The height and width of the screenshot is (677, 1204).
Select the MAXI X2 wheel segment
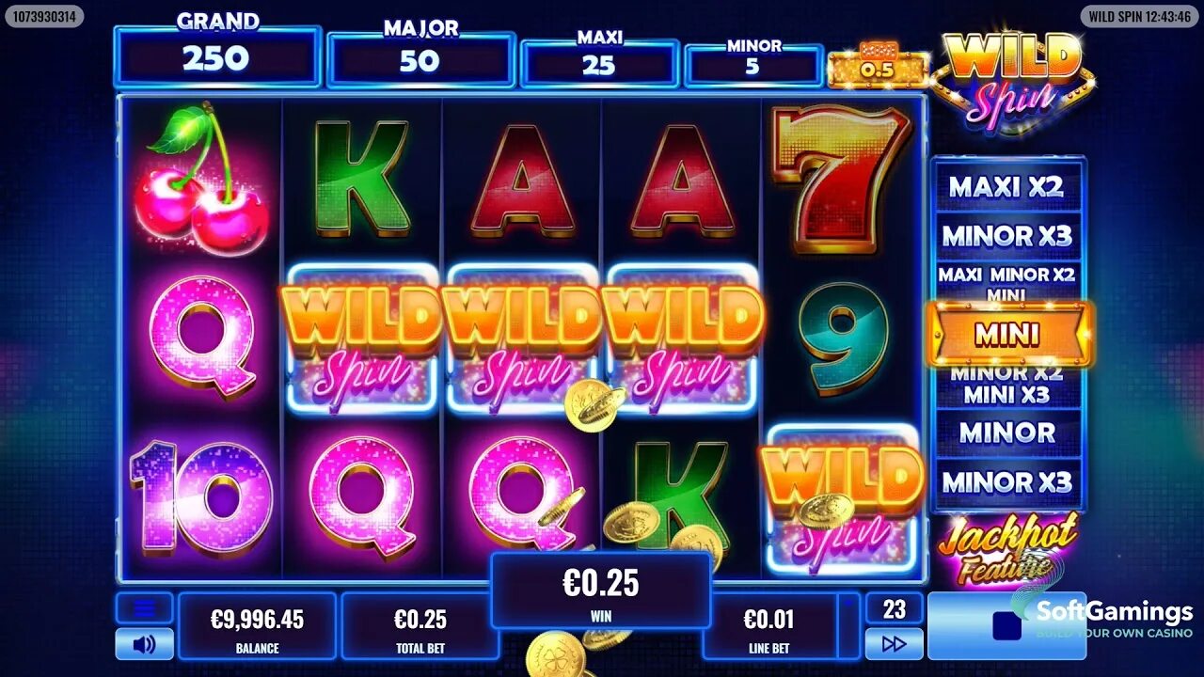pos(1006,186)
